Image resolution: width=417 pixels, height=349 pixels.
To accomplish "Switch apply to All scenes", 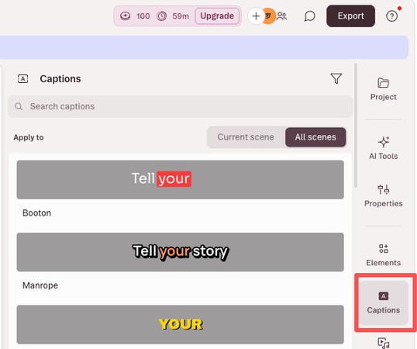I will tap(315, 137).
